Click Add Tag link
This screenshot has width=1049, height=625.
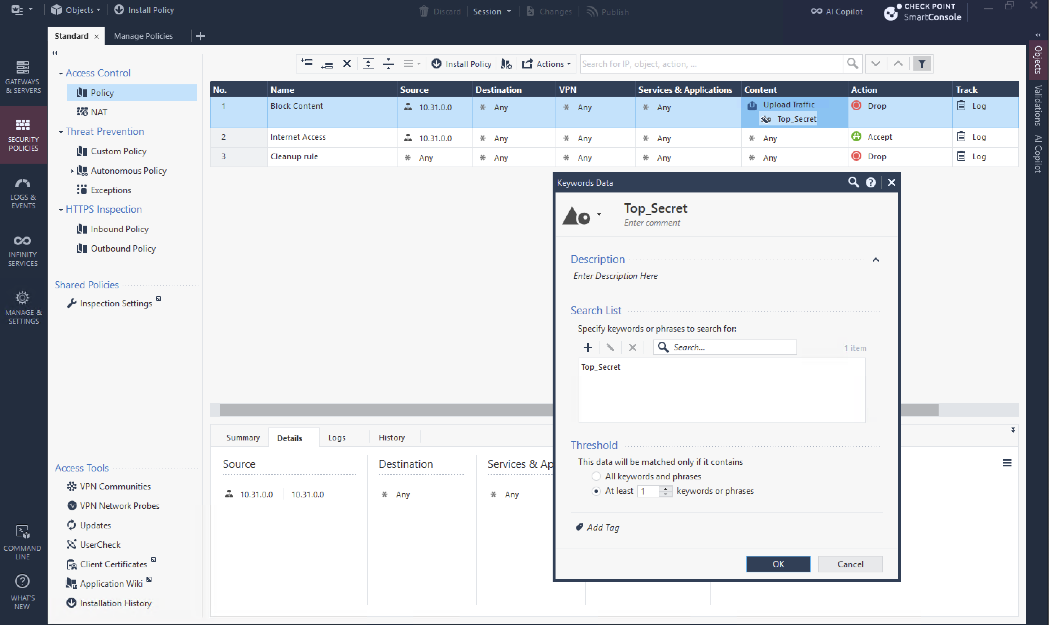point(603,527)
